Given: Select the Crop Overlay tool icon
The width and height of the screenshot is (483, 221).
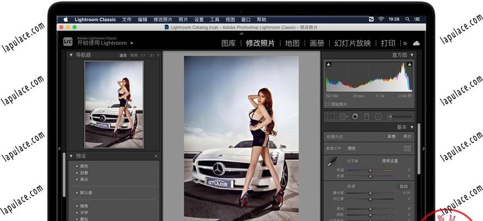Looking at the screenshot, I should [331, 117].
